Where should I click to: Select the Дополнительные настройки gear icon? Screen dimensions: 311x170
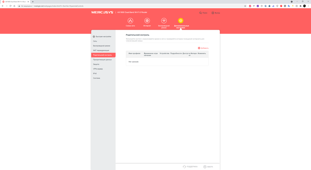181,21
